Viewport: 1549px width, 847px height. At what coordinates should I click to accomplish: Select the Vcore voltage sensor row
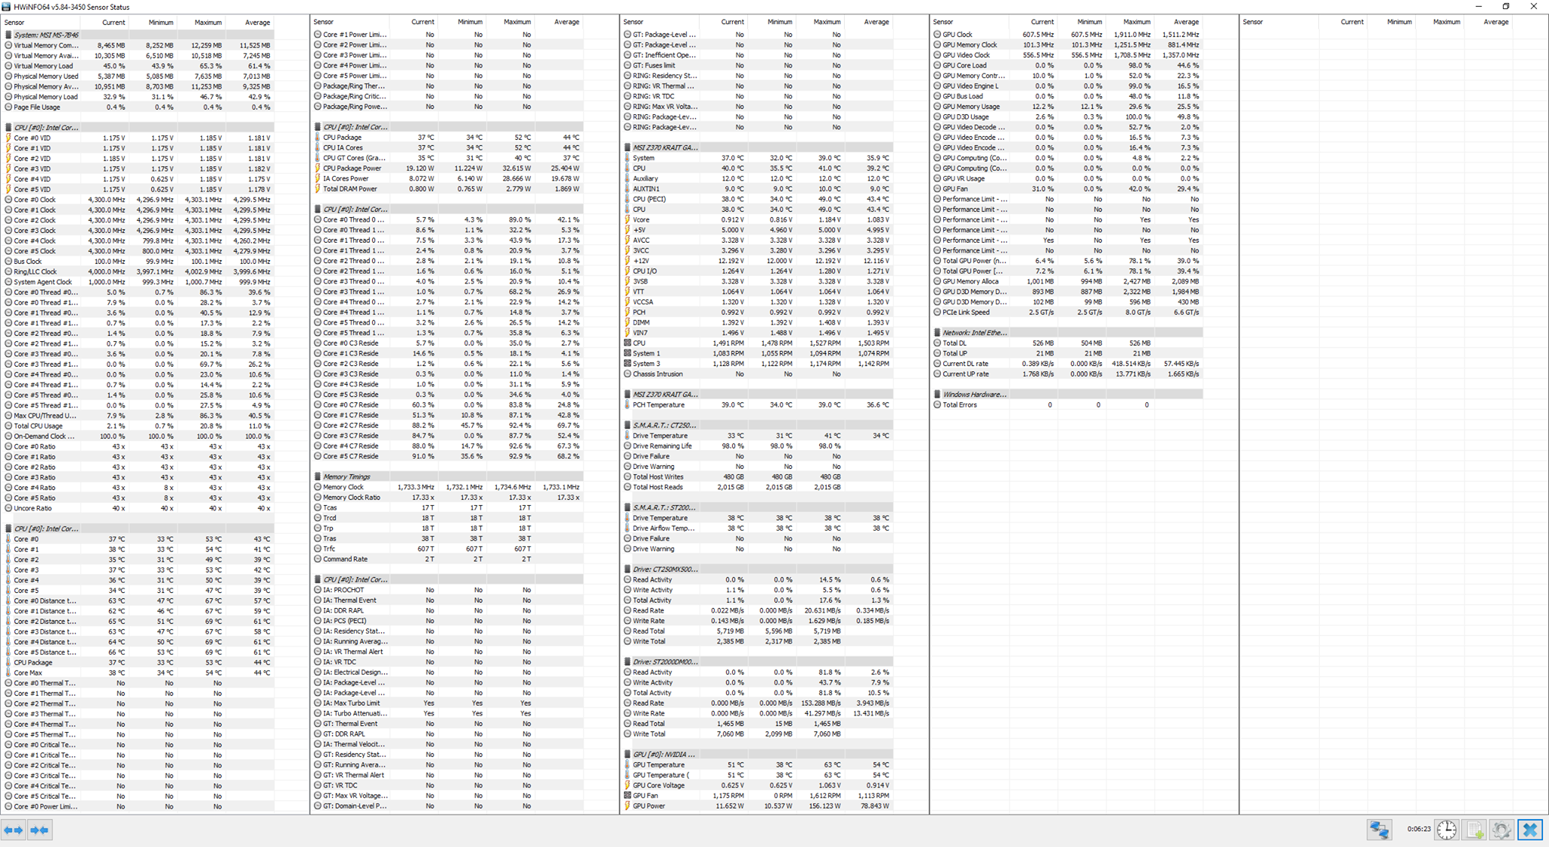pyautogui.click(x=641, y=220)
